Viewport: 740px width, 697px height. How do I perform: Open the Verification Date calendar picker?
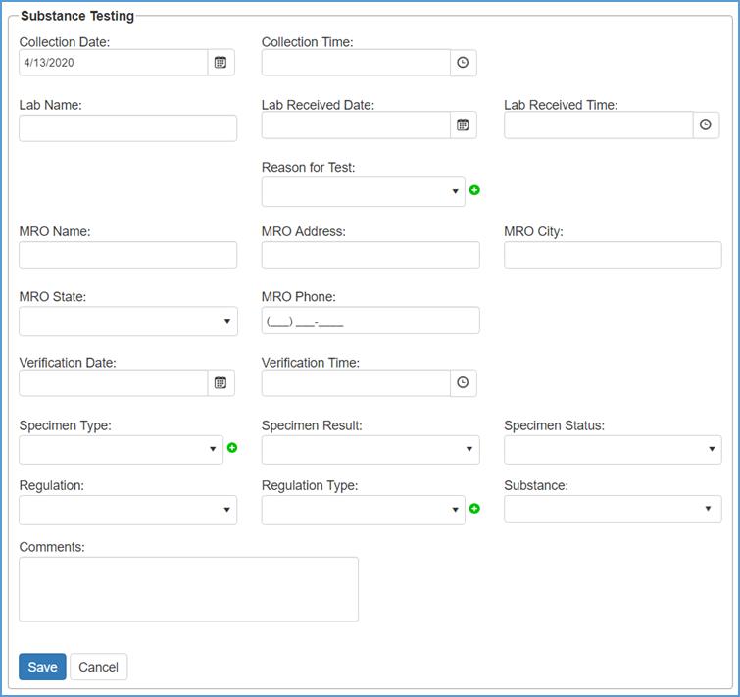click(x=221, y=383)
